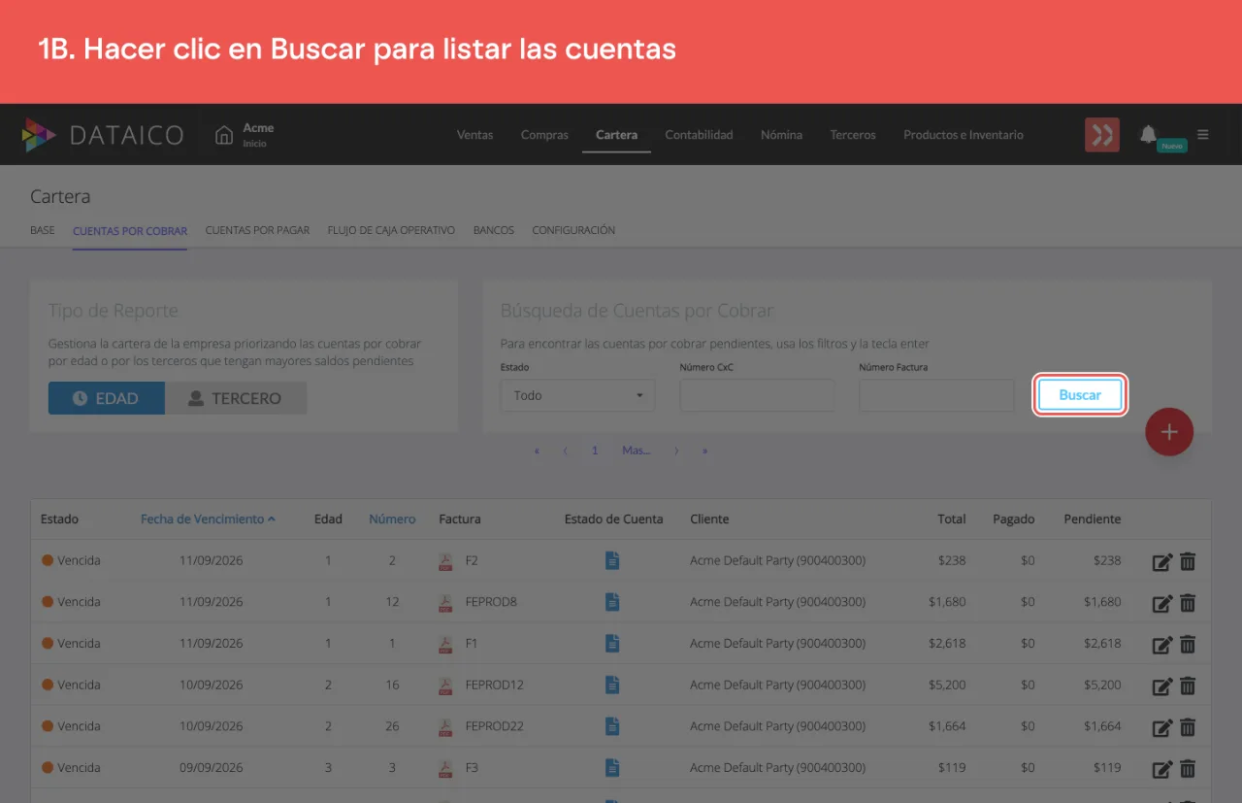Open the PDF for invoice FEPROD8
Screen dimensions: 1242x803
445,603
